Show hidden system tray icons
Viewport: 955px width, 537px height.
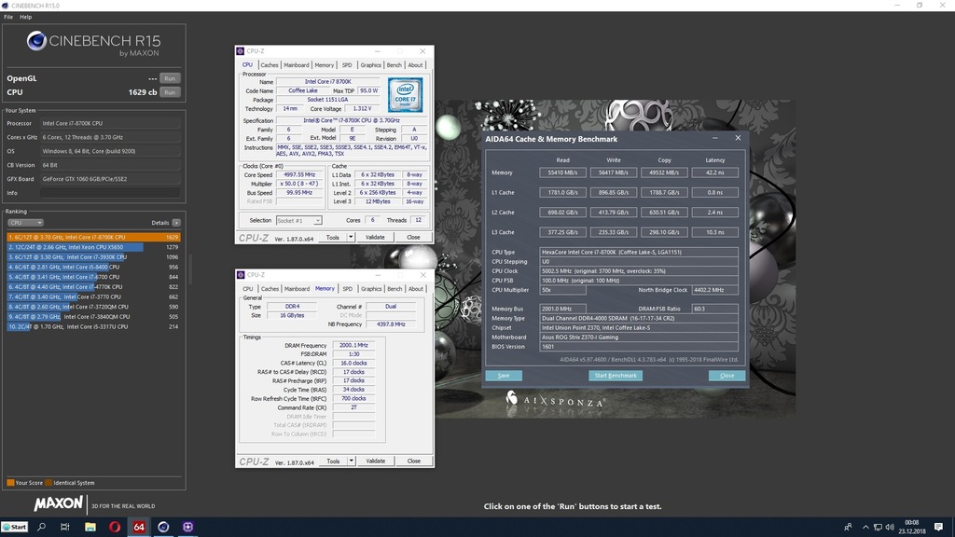[x=865, y=527]
